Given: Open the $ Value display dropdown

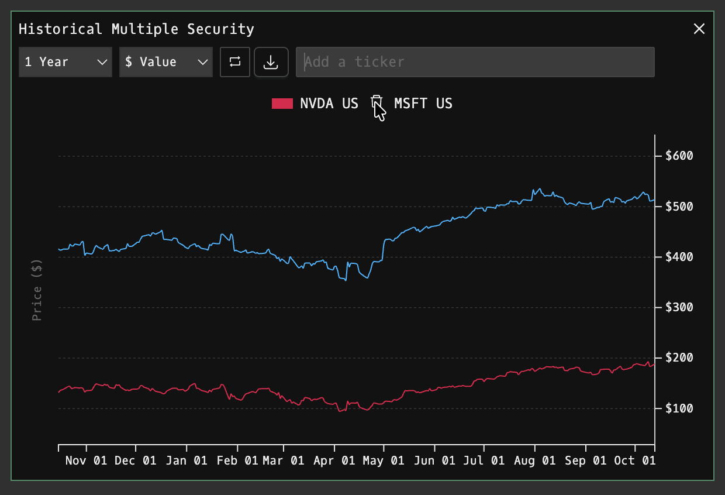Looking at the screenshot, I should (166, 62).
